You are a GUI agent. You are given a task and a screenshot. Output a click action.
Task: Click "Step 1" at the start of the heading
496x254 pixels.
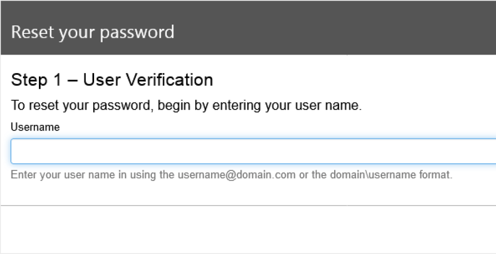35,80
